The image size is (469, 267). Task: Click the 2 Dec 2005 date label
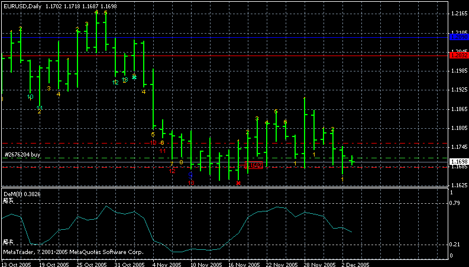355,265
